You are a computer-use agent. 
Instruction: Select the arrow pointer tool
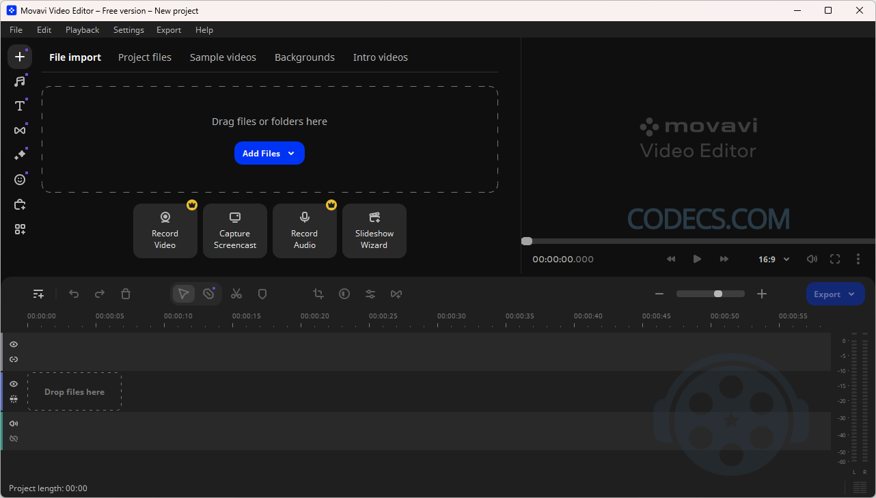pos(183,294)
